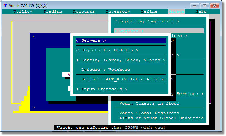The width and height of the screenshot is (226, 136).
Task: Maximize the Vouch window
Action: point(205,6)
